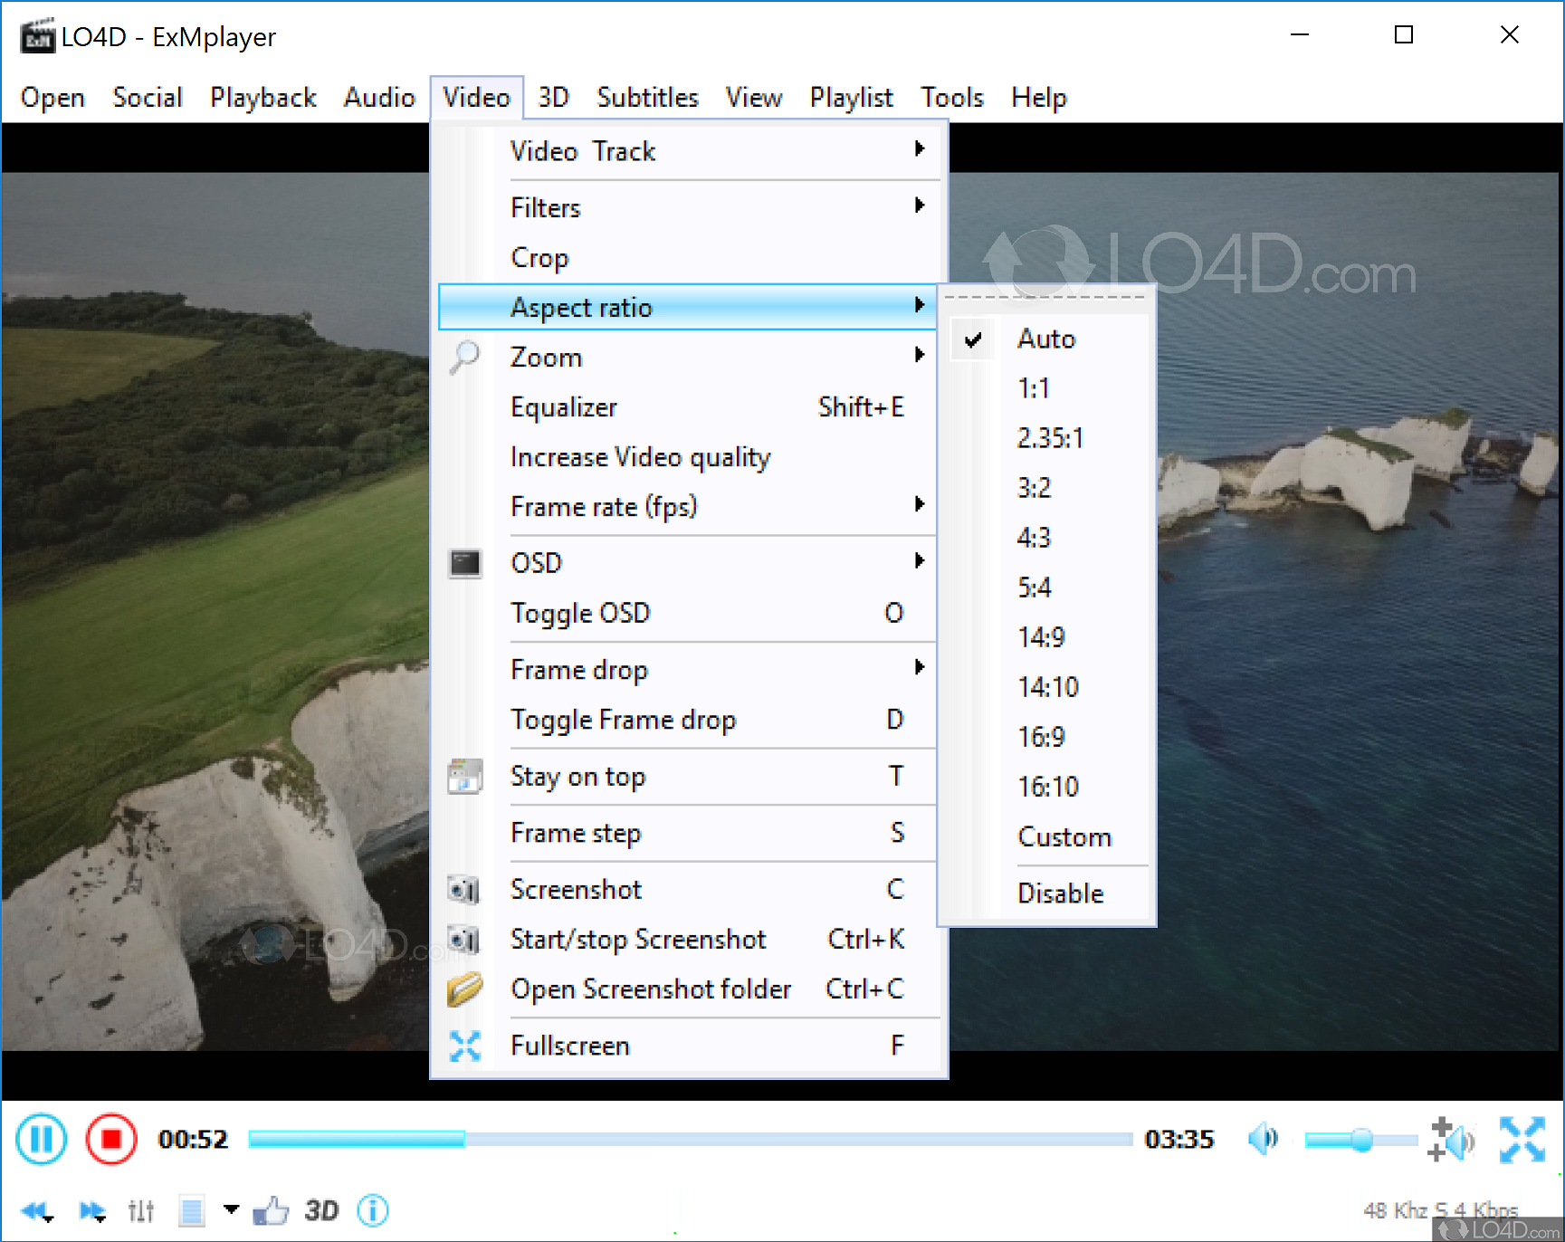Click the fast forward icon
The height and width of the screenshot is (1242, 1565).
[x=91, y=1211]
